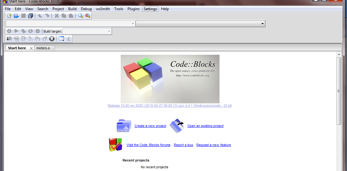Click the Run play icon
Image resolution: width=347 pixels, height=171 pixels.
click(x=16, y=31)
